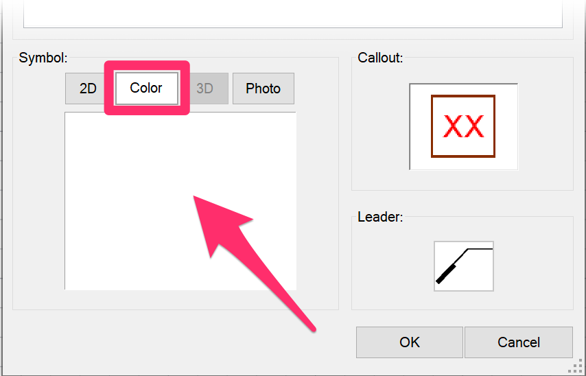This screenshot has height=376, width=586.
Task: Click the red XX text in callout
Action: coord(463,126)
